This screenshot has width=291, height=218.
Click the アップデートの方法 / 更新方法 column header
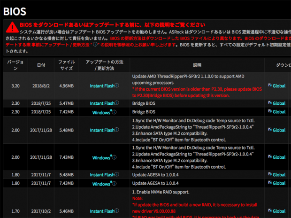(104, 65)
